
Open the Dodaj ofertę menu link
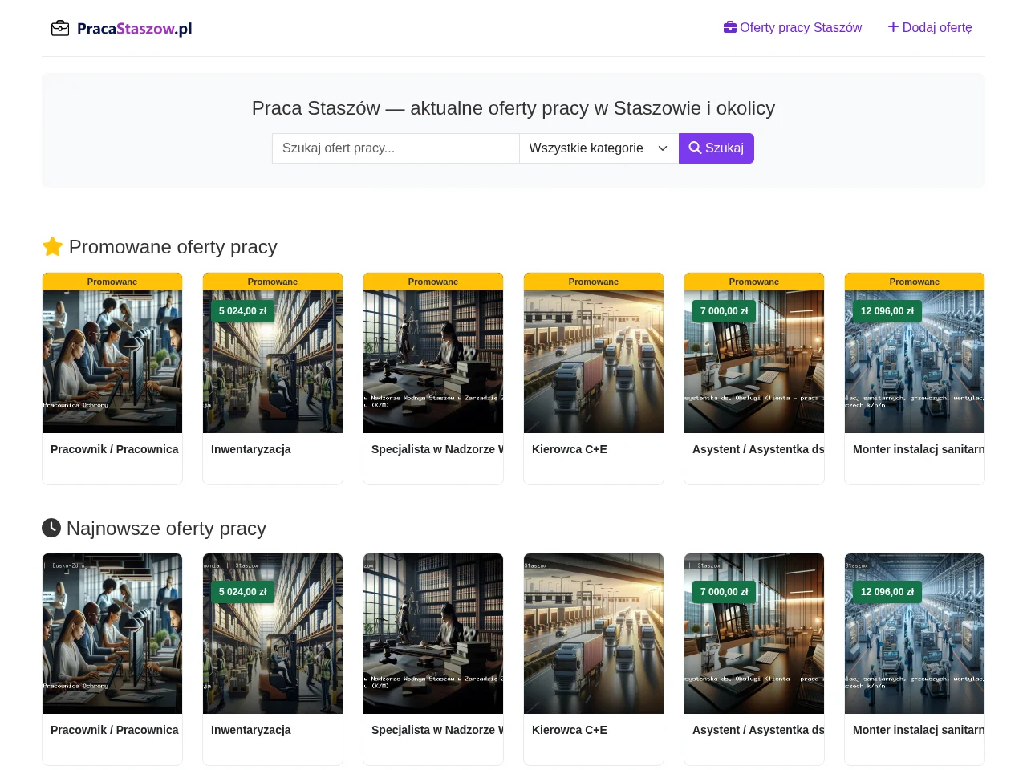(x=930, y=28)
